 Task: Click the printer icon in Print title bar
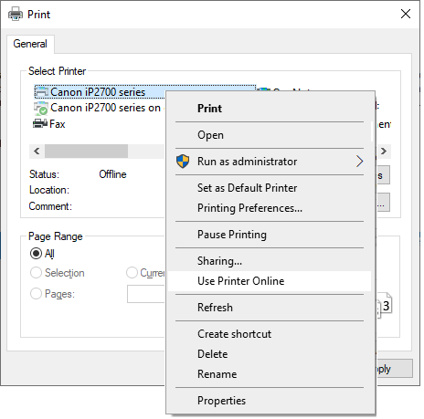point(16,14)
